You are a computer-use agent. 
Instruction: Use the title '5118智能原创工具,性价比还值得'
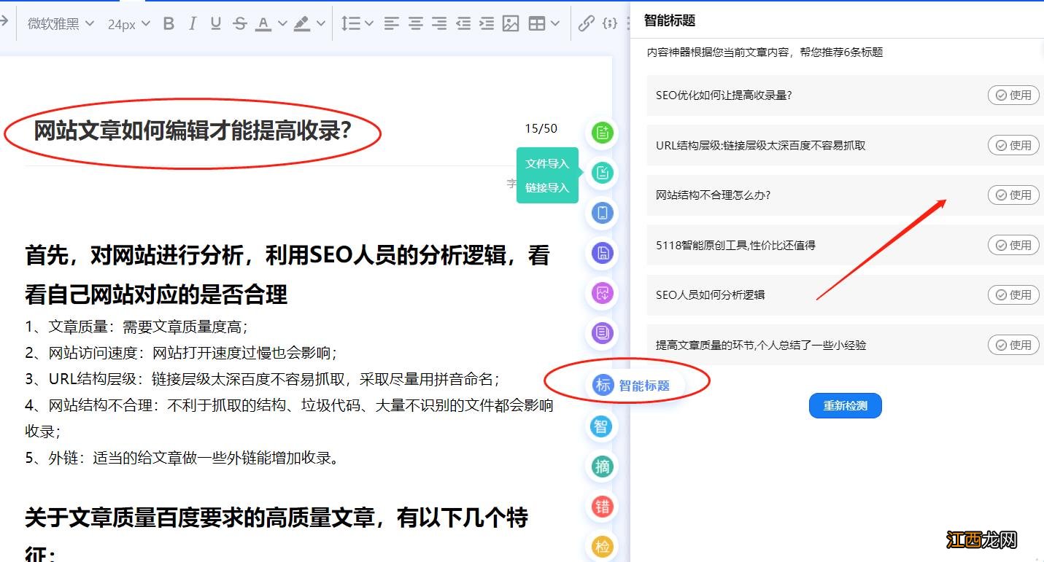click(x=1013, y=245)
